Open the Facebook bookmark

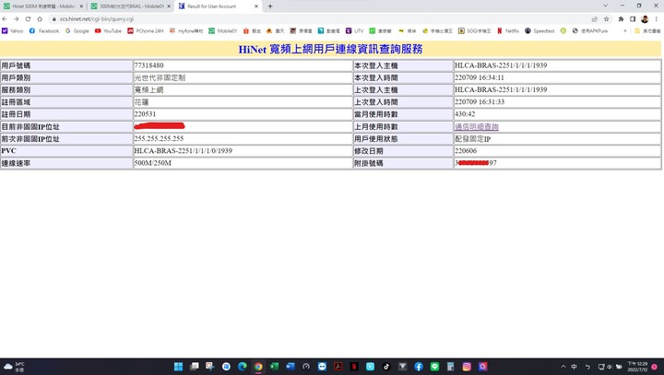[x=44, y=31]
